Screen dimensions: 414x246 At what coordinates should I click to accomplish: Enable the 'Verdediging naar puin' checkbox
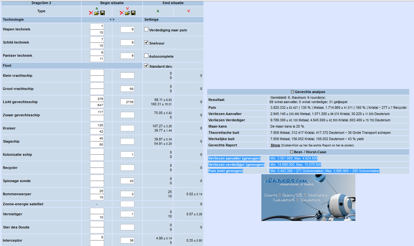tap(146, 29)
